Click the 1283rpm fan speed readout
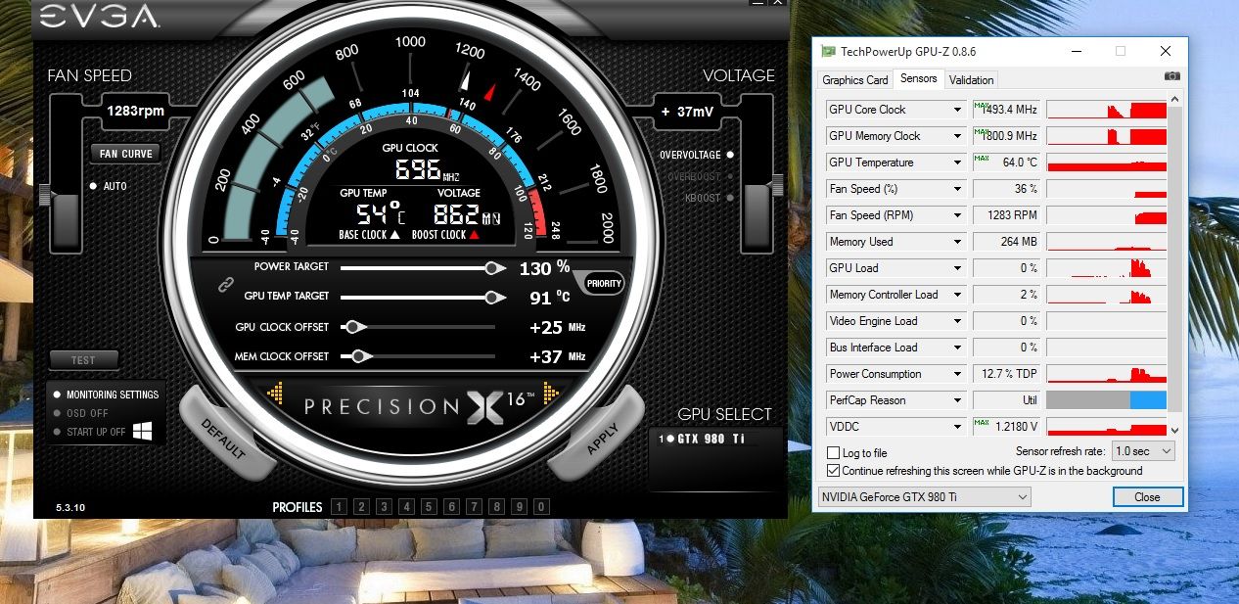 tap(136, 112)
